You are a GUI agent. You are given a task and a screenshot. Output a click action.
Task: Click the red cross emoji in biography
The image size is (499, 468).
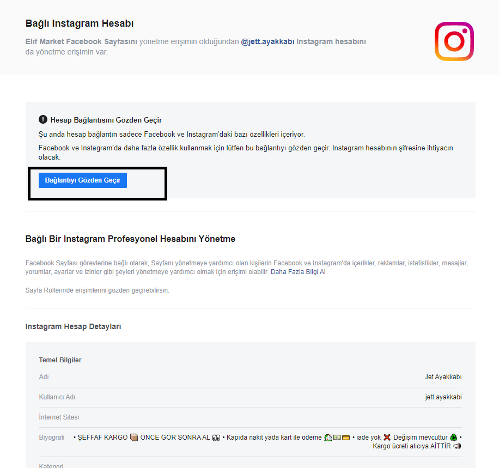pos(387,437)
